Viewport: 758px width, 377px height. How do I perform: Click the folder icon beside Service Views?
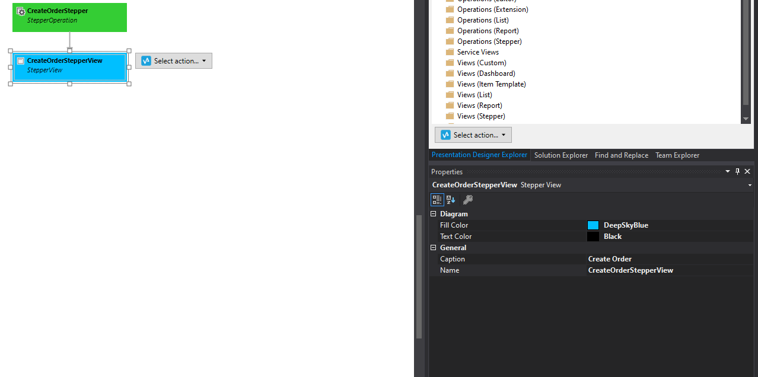click(450, 52)
